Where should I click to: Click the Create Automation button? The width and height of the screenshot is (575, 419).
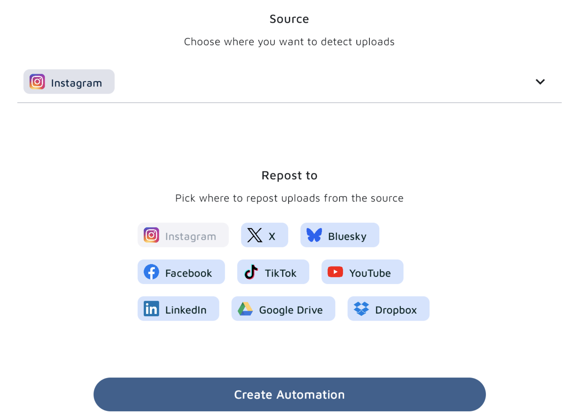[x=289, y=394]
